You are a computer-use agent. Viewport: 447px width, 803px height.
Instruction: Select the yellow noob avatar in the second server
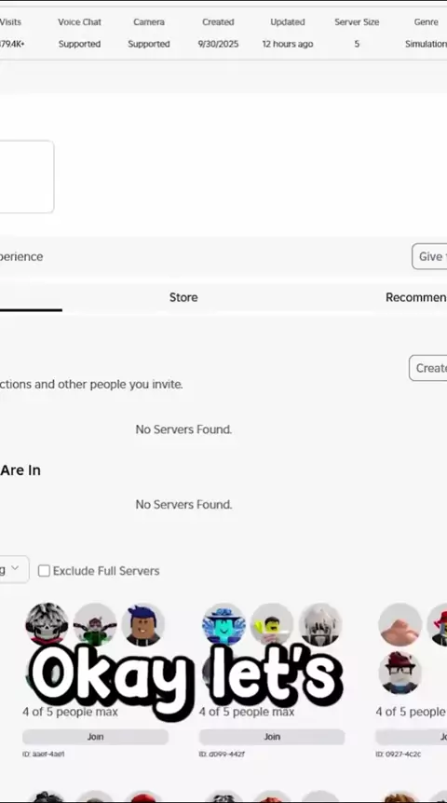click(272, 624)
